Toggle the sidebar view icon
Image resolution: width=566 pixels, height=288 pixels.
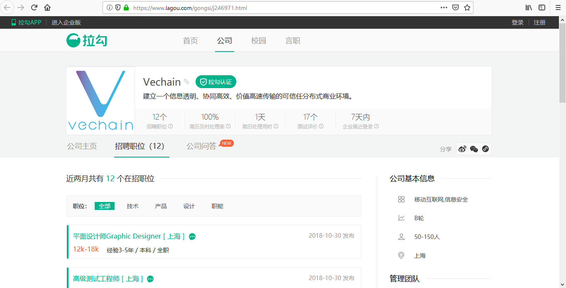click(542, 7)
